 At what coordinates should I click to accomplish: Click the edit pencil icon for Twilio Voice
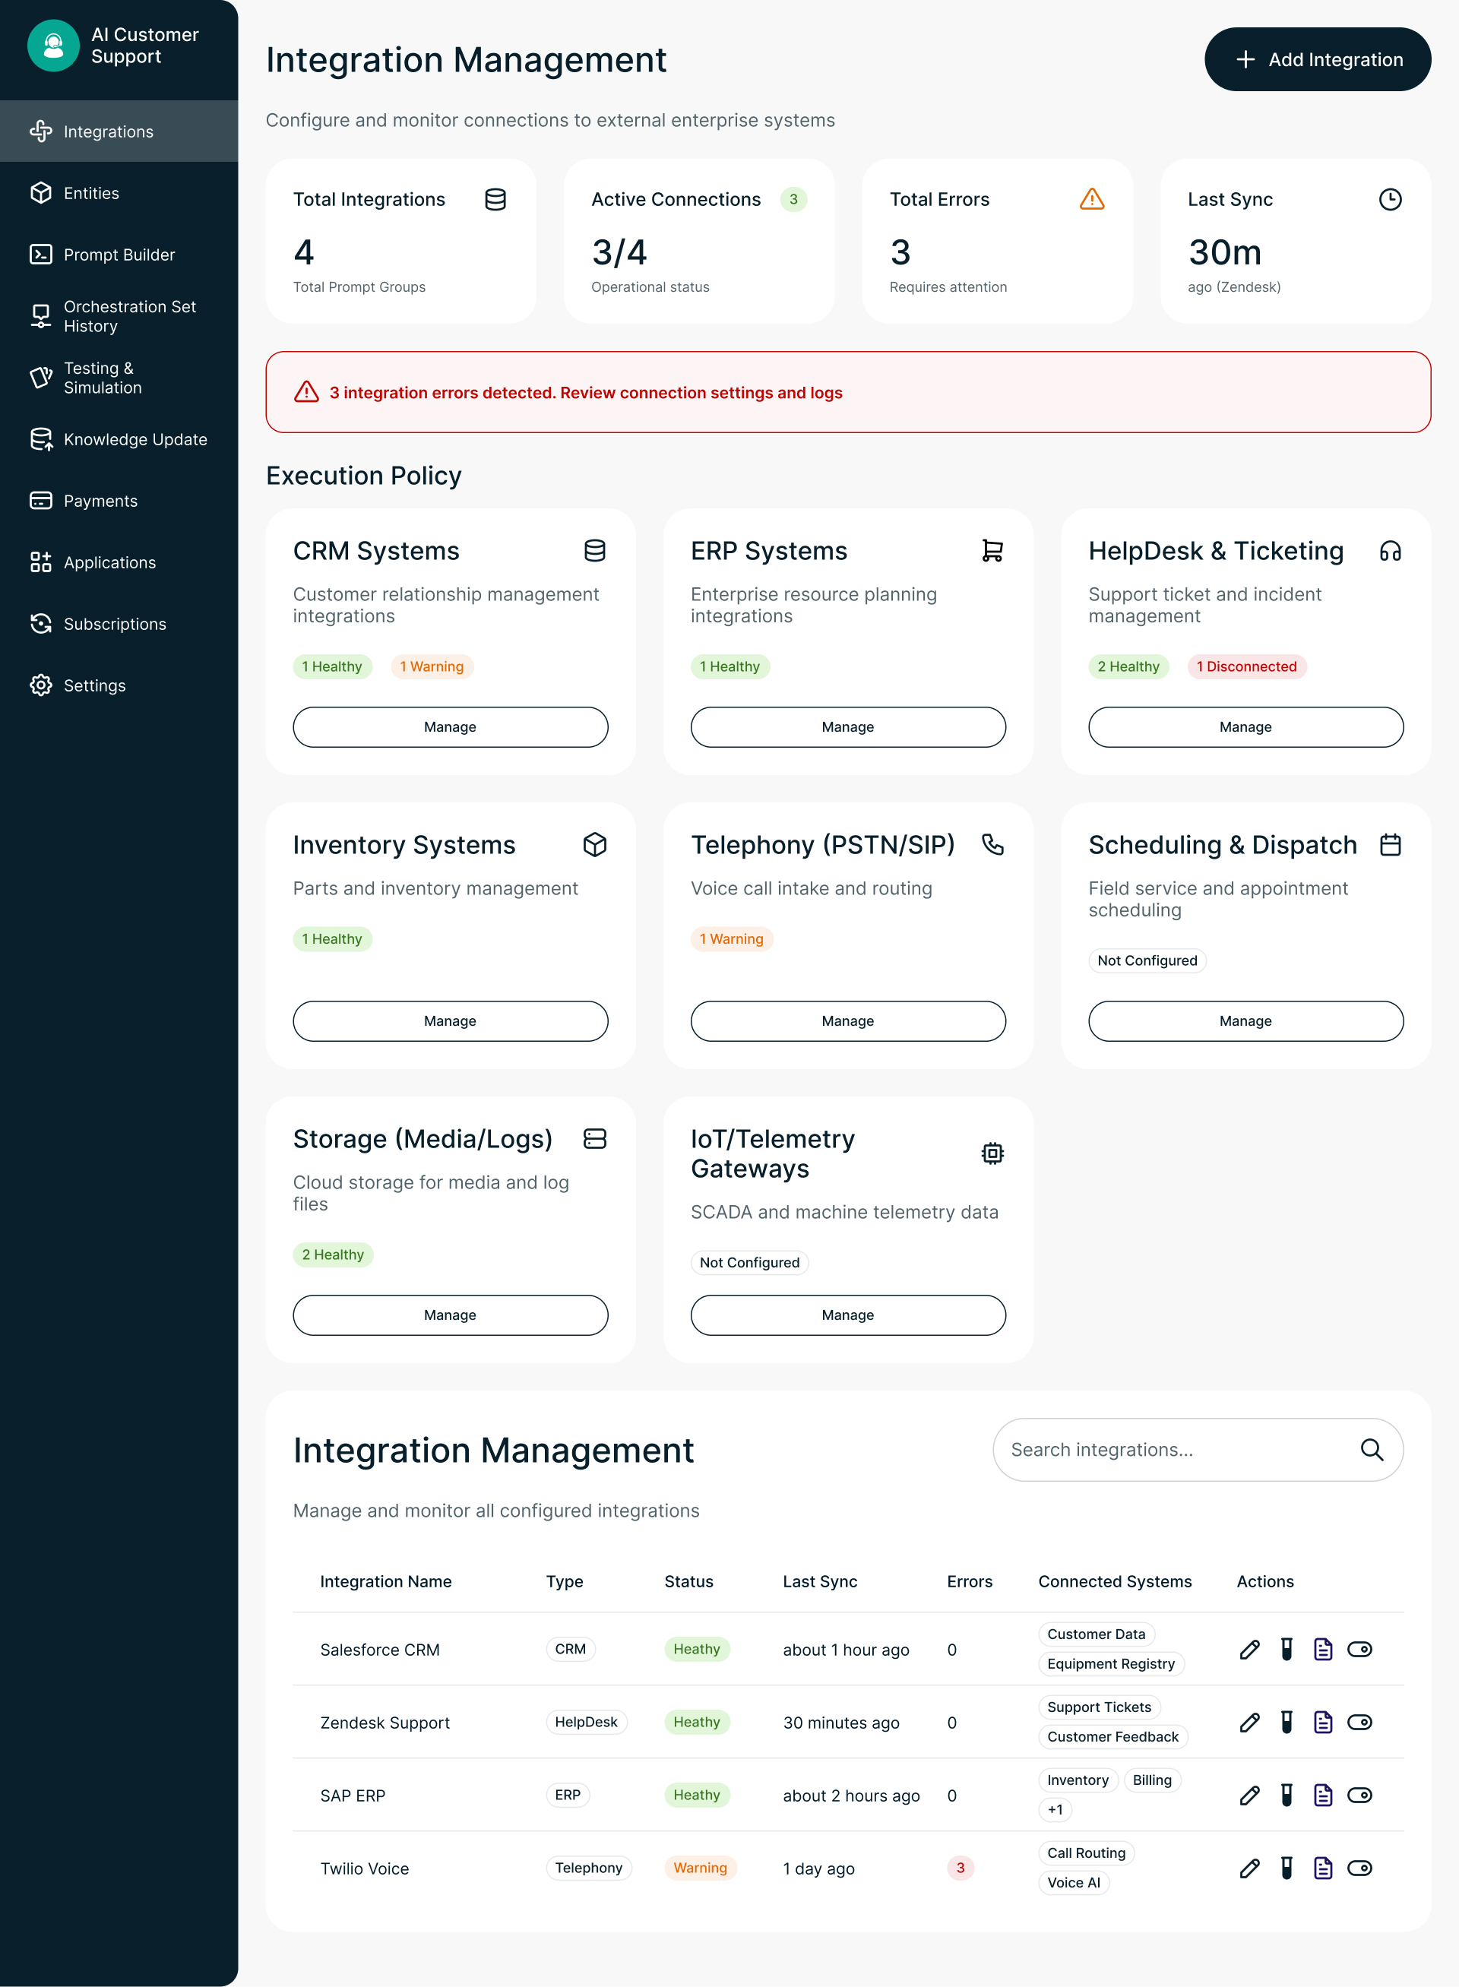click(1249, 1868)
